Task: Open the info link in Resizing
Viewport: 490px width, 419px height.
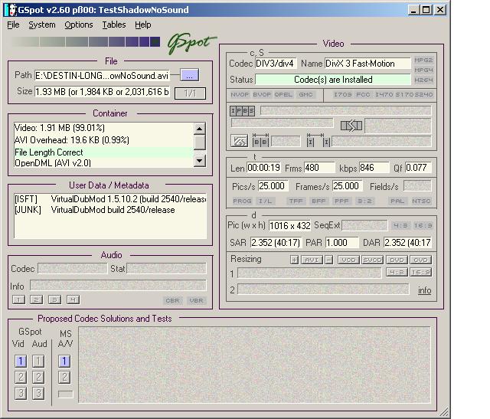Action: 425,290
